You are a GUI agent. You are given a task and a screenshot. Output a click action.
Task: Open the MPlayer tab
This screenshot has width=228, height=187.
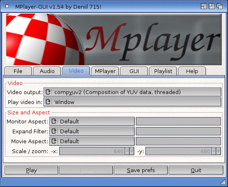click(x=105, y=71)
